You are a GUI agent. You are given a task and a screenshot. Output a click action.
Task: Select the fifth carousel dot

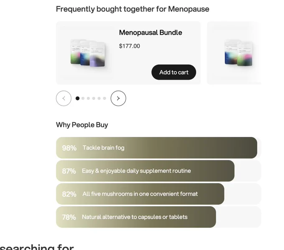99,98
